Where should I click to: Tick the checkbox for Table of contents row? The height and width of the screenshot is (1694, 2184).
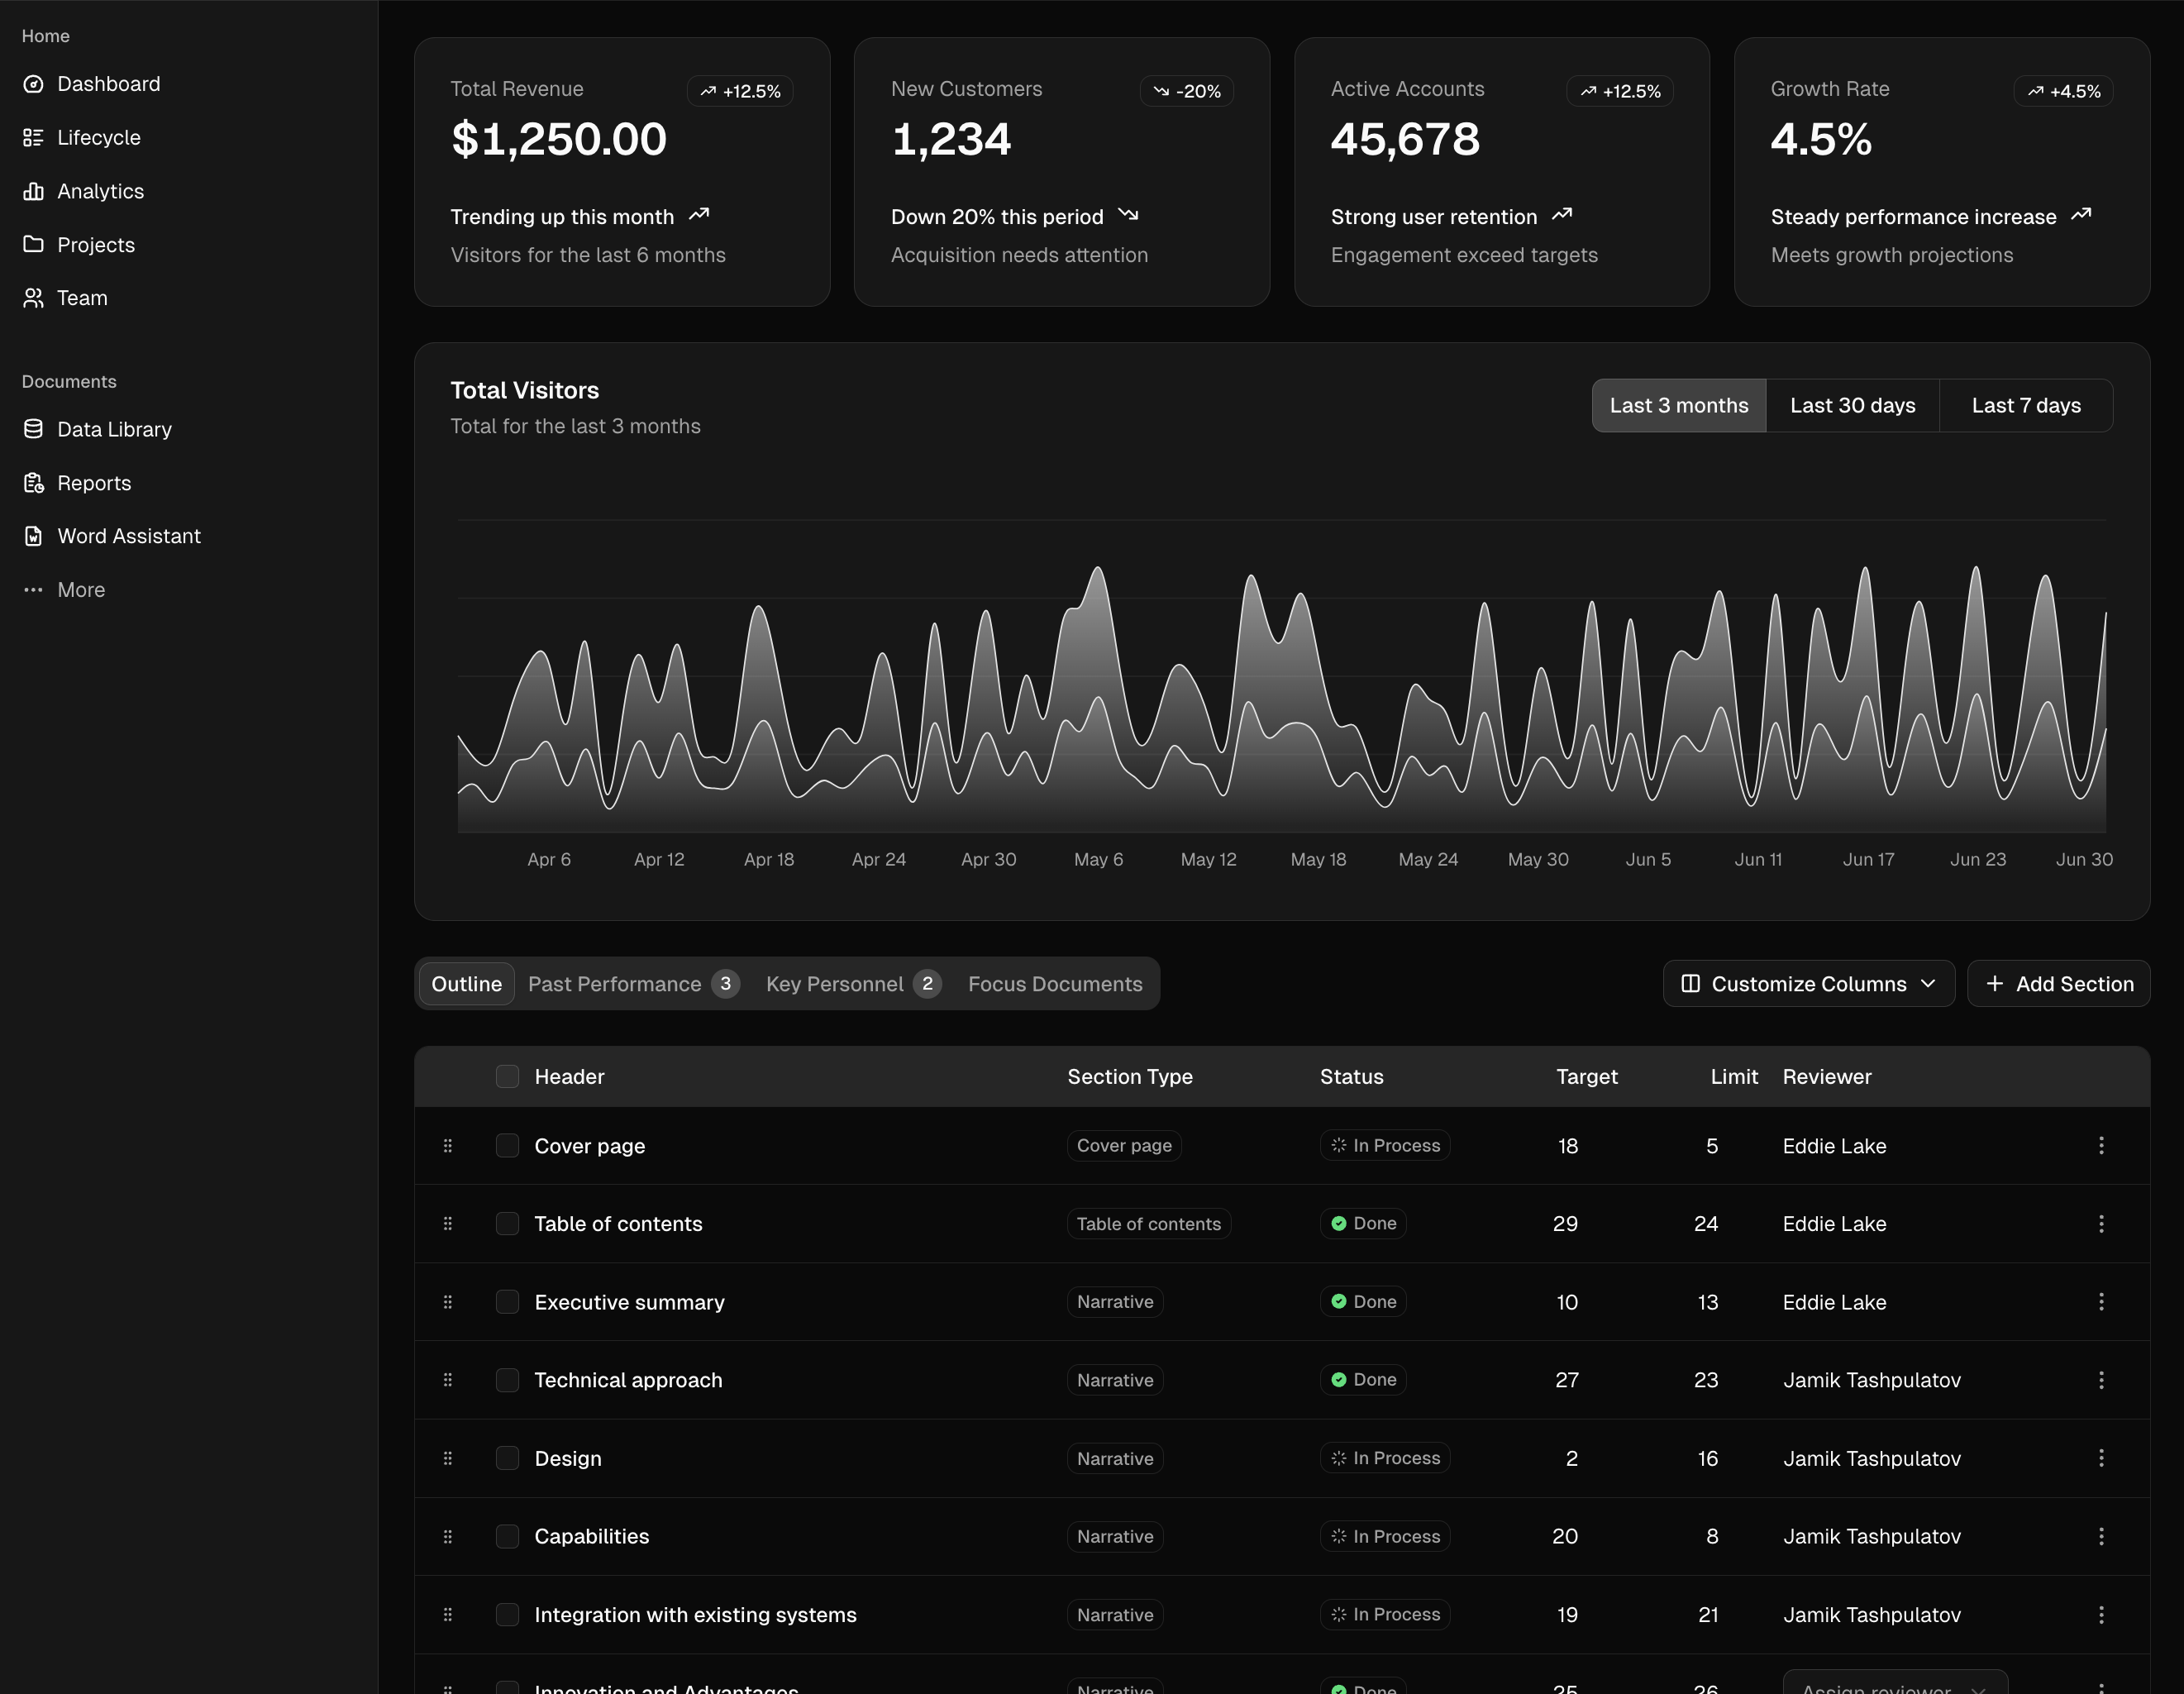pos(507,1223)
